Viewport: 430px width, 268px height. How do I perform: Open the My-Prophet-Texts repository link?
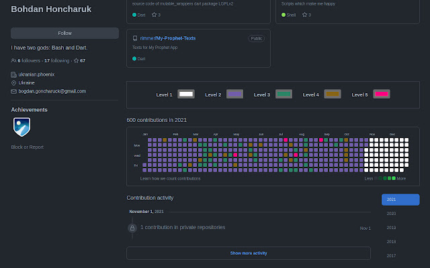click(x=177, y=38)
